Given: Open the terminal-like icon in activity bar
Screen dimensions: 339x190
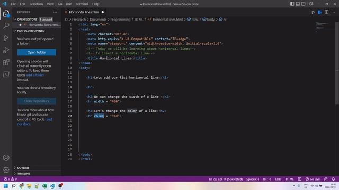Looking at the screenshot, I should (6, 74).
